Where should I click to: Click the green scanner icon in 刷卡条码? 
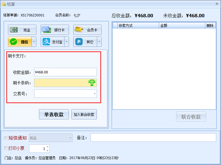point(92,83)
